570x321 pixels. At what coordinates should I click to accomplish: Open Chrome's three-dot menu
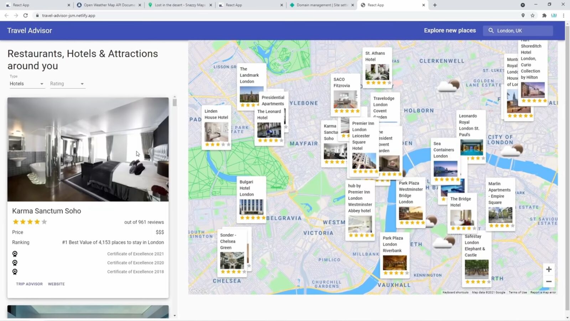(x=563, y=15)
